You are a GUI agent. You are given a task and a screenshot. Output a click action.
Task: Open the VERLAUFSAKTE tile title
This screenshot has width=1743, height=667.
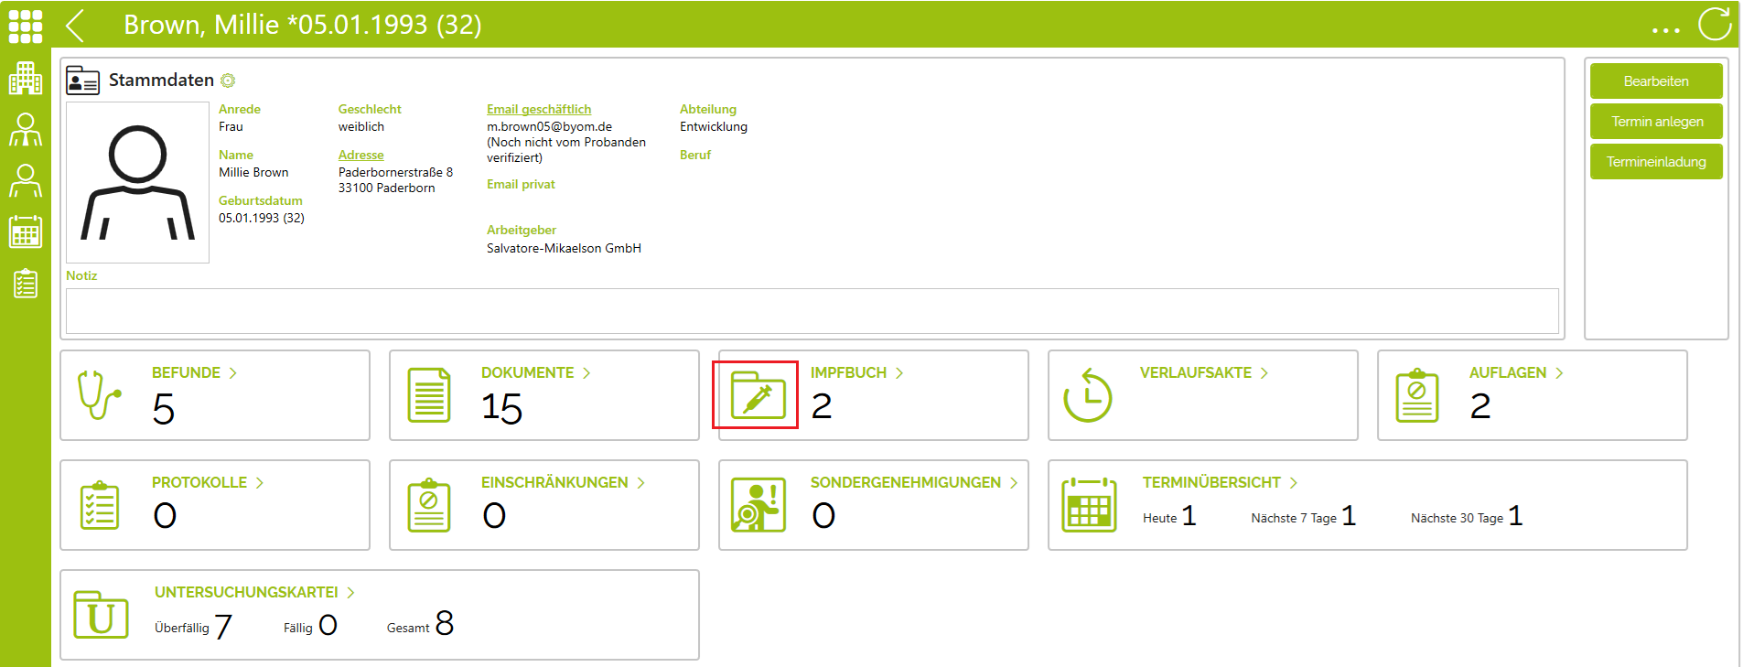point(1196,373)
